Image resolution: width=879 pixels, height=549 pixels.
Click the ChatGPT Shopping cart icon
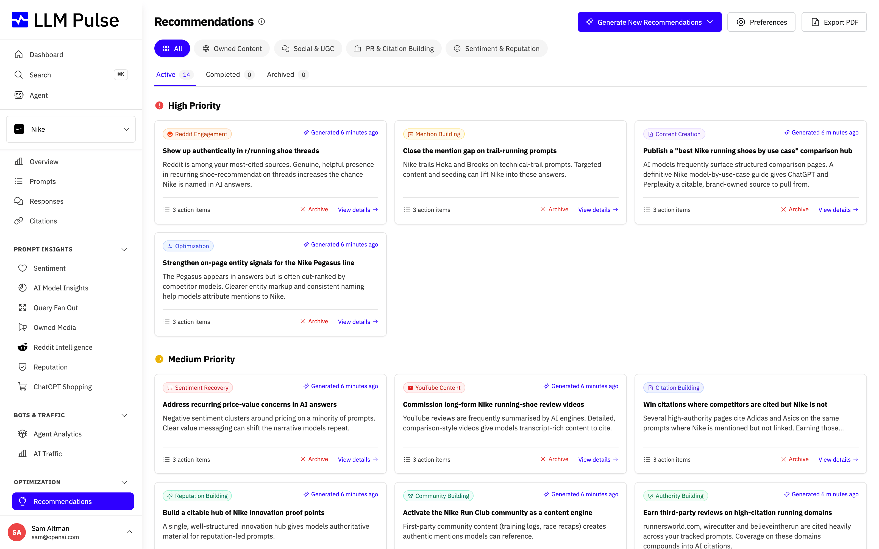coord(23,387)
